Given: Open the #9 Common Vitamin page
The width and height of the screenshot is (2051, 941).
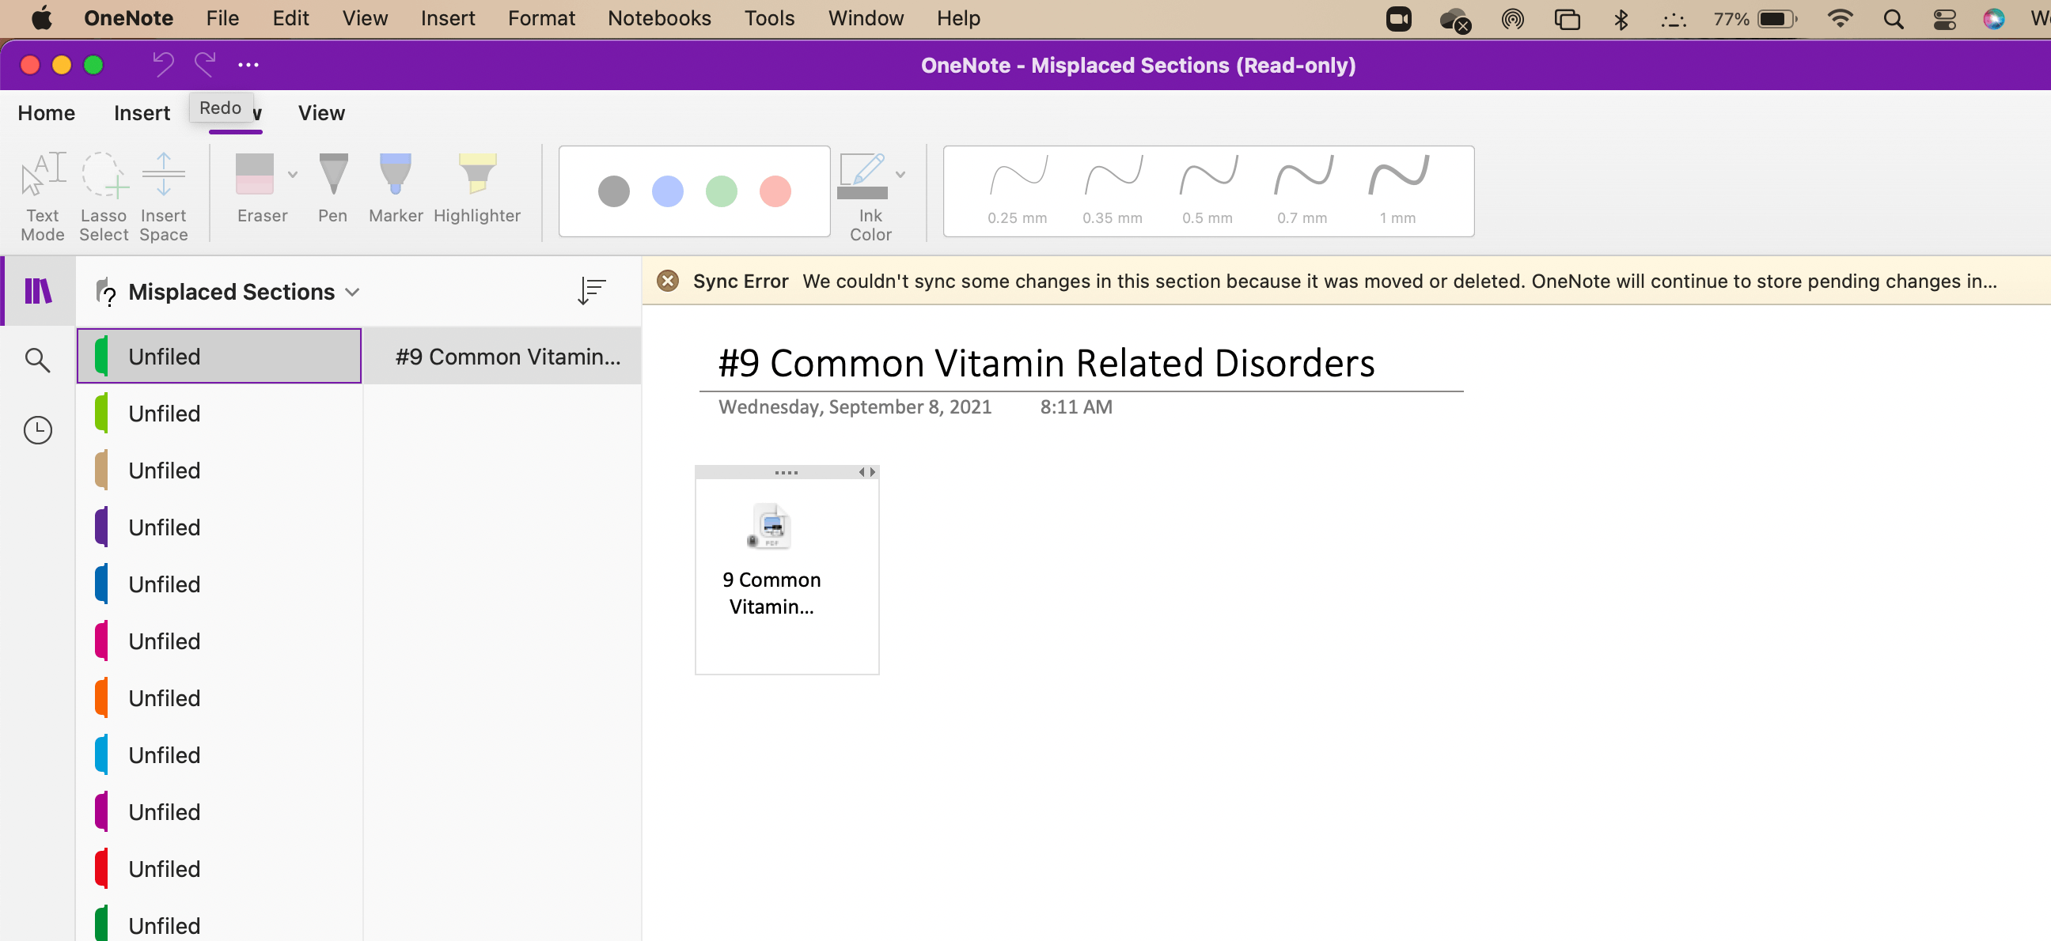Looking at the screenshot, I should pyautogui.click(x=503, y=357).
